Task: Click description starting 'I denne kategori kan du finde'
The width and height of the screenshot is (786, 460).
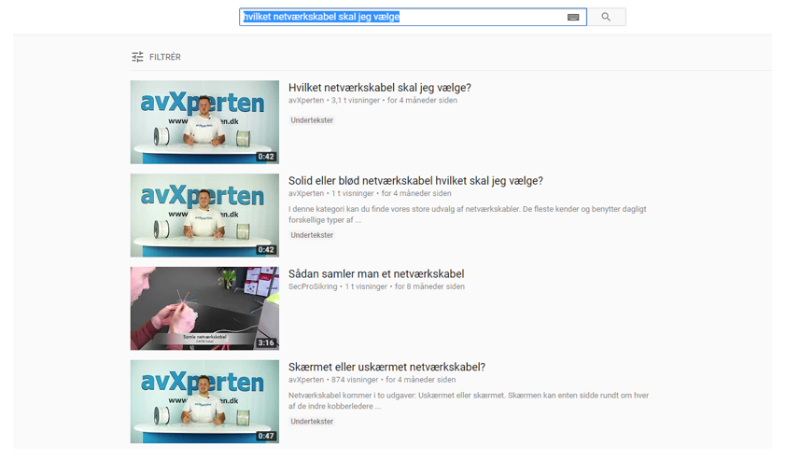Action: [x=467, y=215]
